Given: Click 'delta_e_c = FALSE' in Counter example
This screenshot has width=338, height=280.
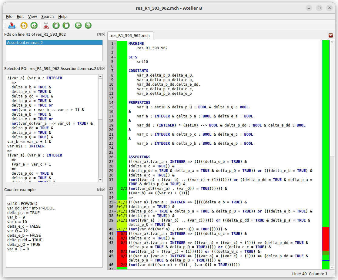Looking at the screenshot, I should pos(24,226).
